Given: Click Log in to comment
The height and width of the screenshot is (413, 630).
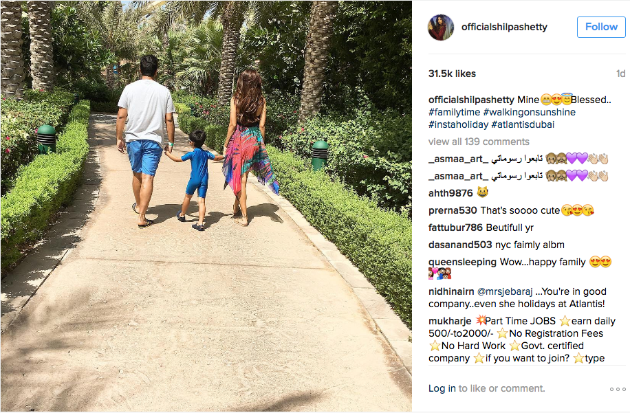Looking at the screenshot, I should coord(442,388).
